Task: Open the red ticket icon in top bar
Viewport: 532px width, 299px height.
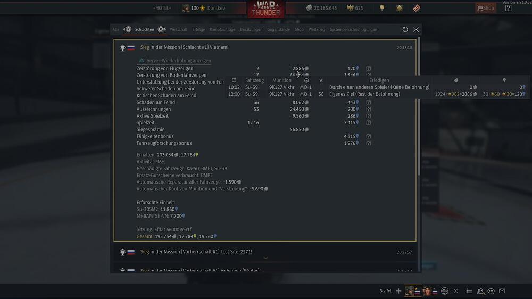Action: pyautogui.click(x=417, y=8)
